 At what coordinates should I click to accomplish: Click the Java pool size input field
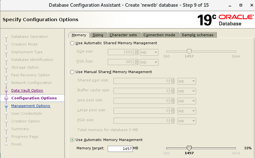[141, 101]
